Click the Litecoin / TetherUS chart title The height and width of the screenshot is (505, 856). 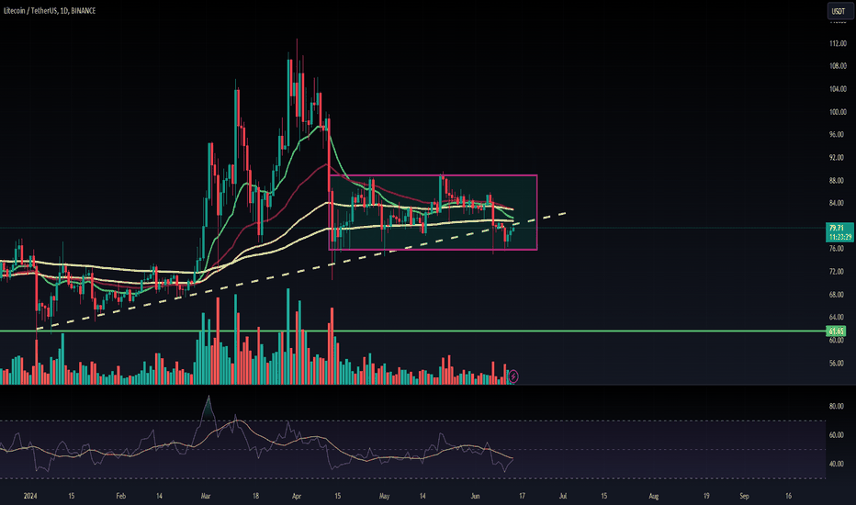pos(49,10)
